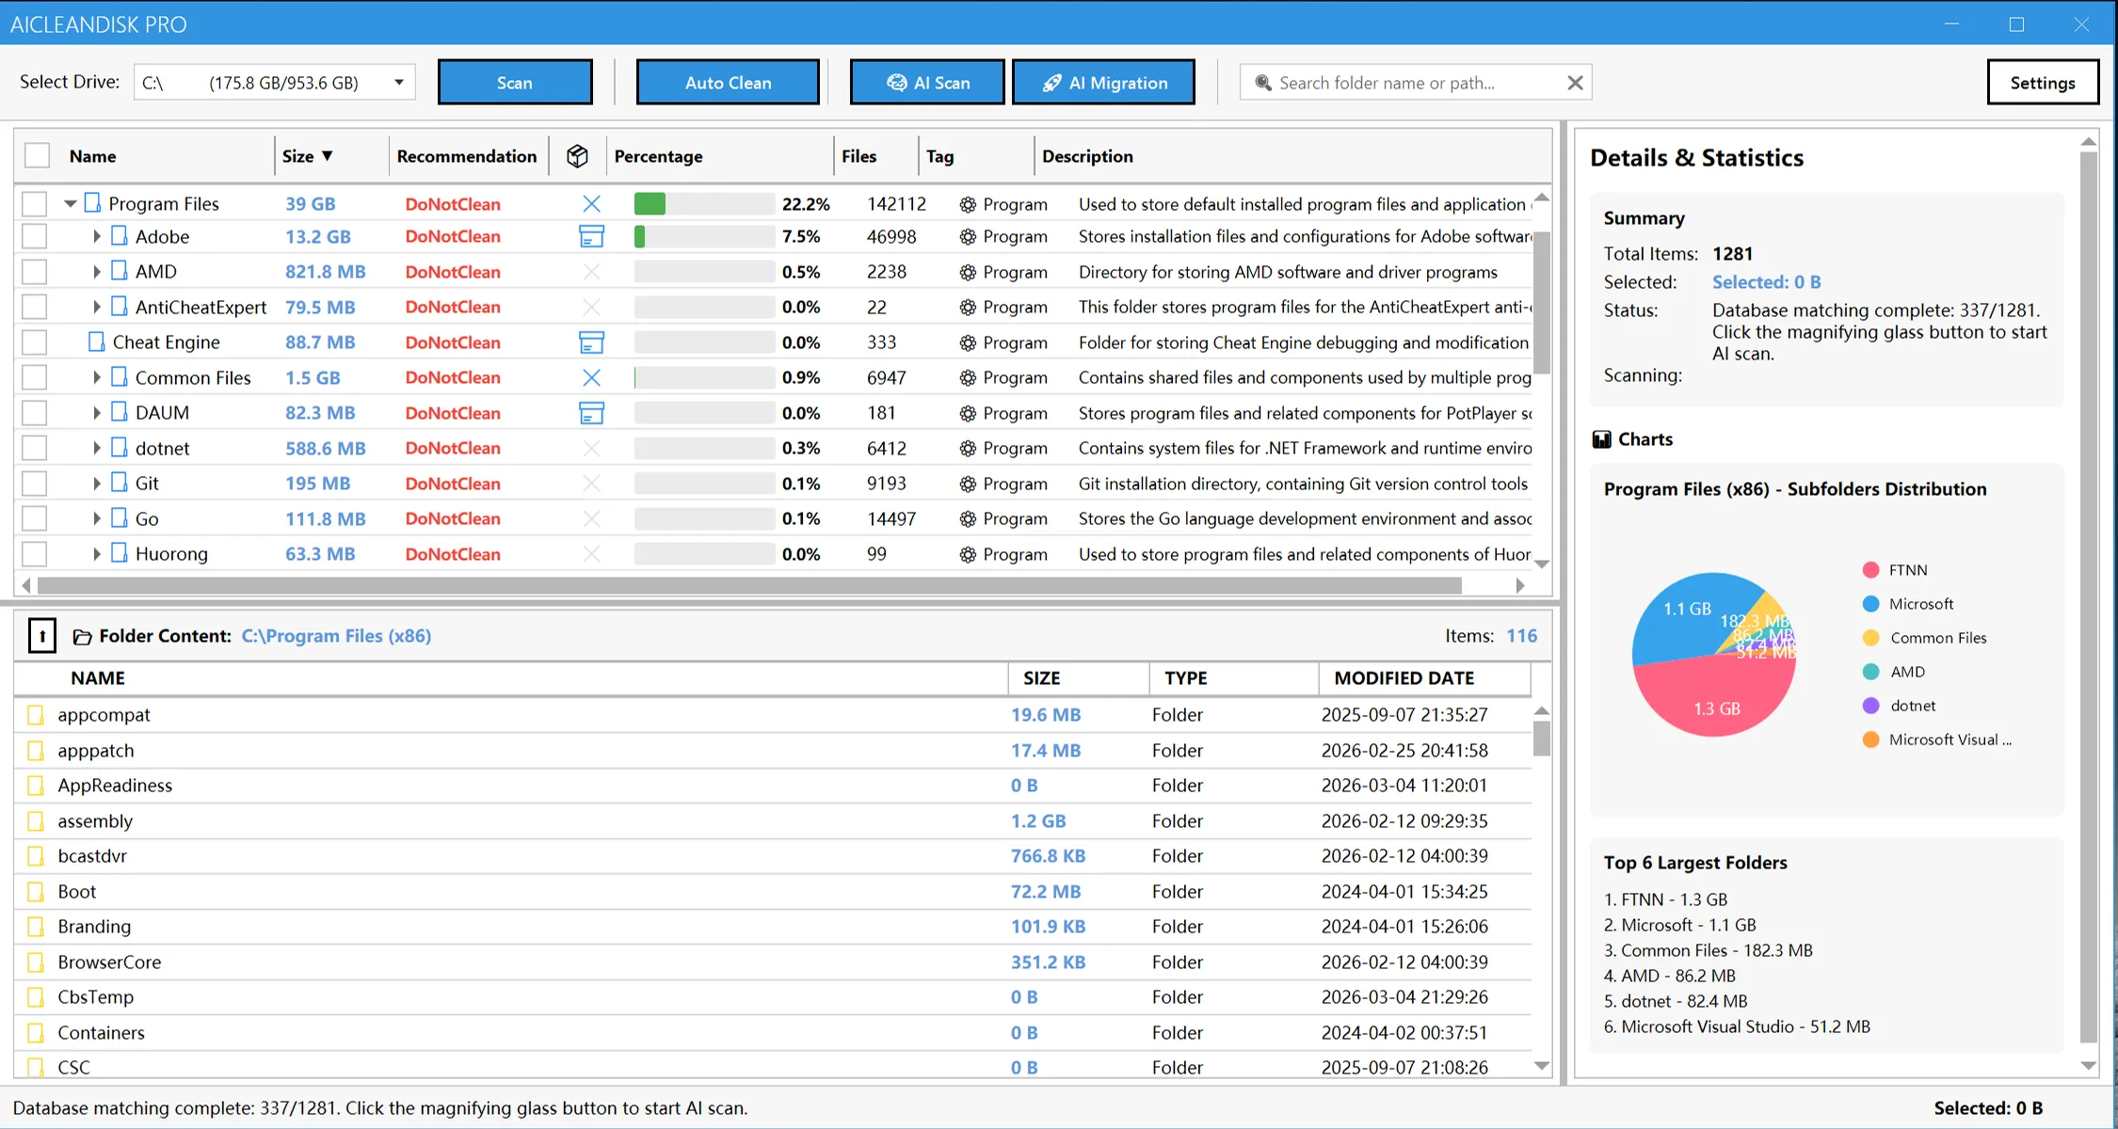Screen dimensions: 2118x1129
Task: Click the yellow folder icon for appcompat
Action: (x=37, y=714)
